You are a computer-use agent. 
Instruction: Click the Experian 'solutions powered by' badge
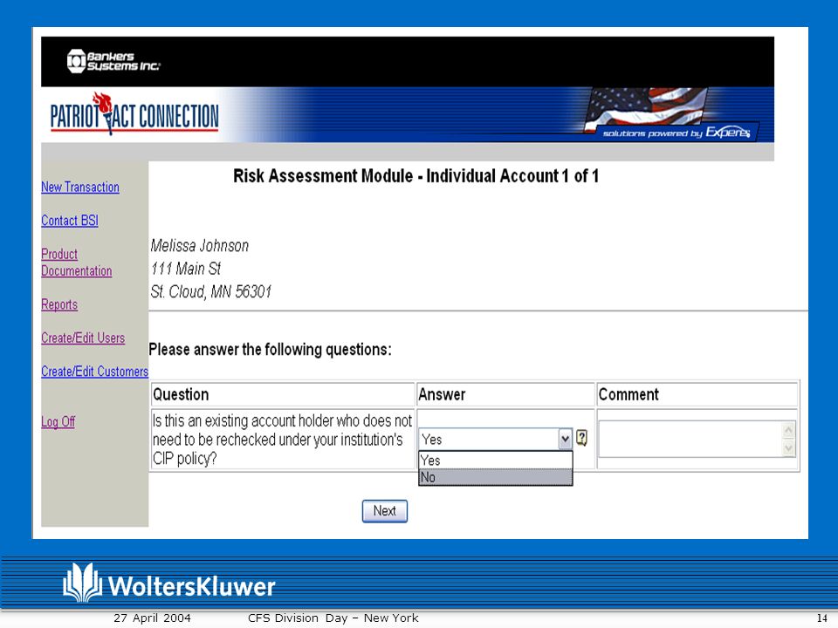[676, 133]
